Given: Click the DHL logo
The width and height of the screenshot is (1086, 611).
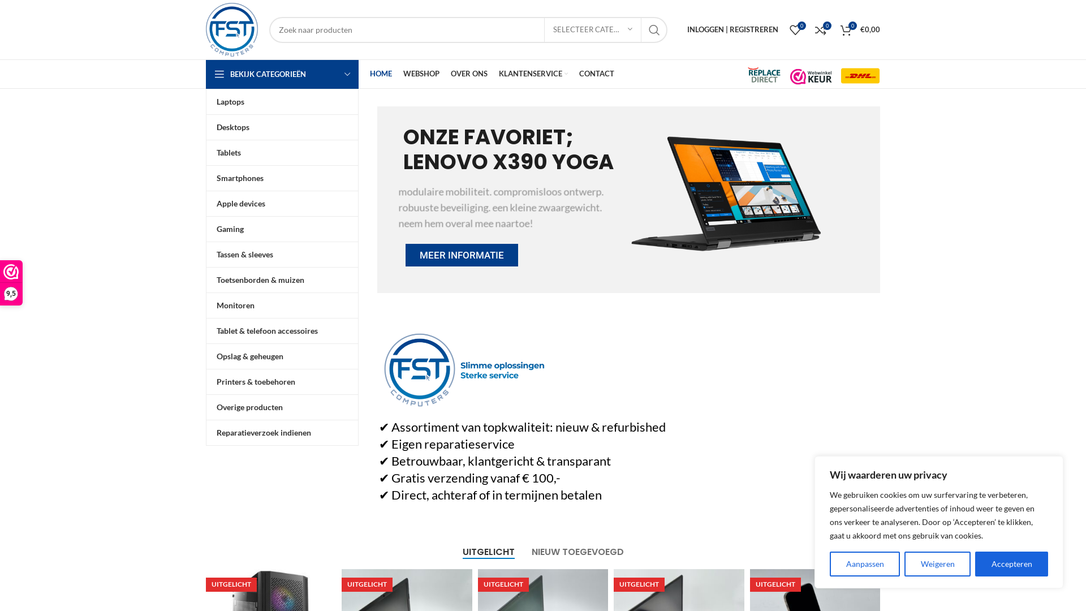Looking at the screenshot, I should pos(860,76).
